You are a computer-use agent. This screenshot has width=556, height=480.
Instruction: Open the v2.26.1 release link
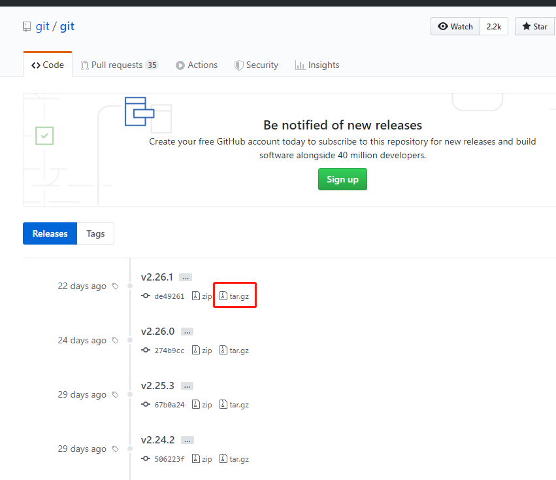157,277
